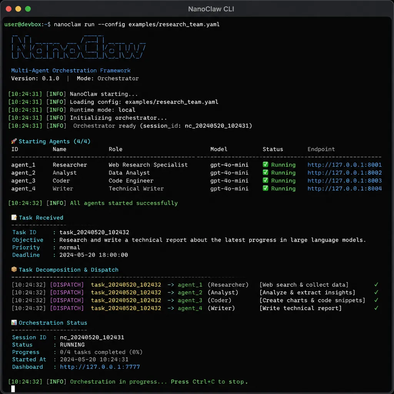Click the 'NanoClaw starting...' log line

[x=104, y=94]
